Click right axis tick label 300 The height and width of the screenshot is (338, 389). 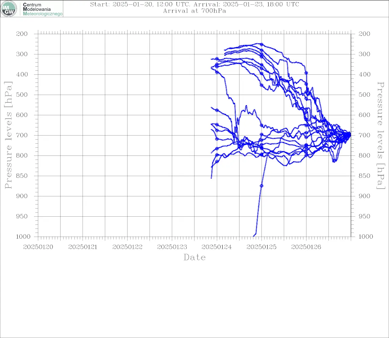(364, 54)
